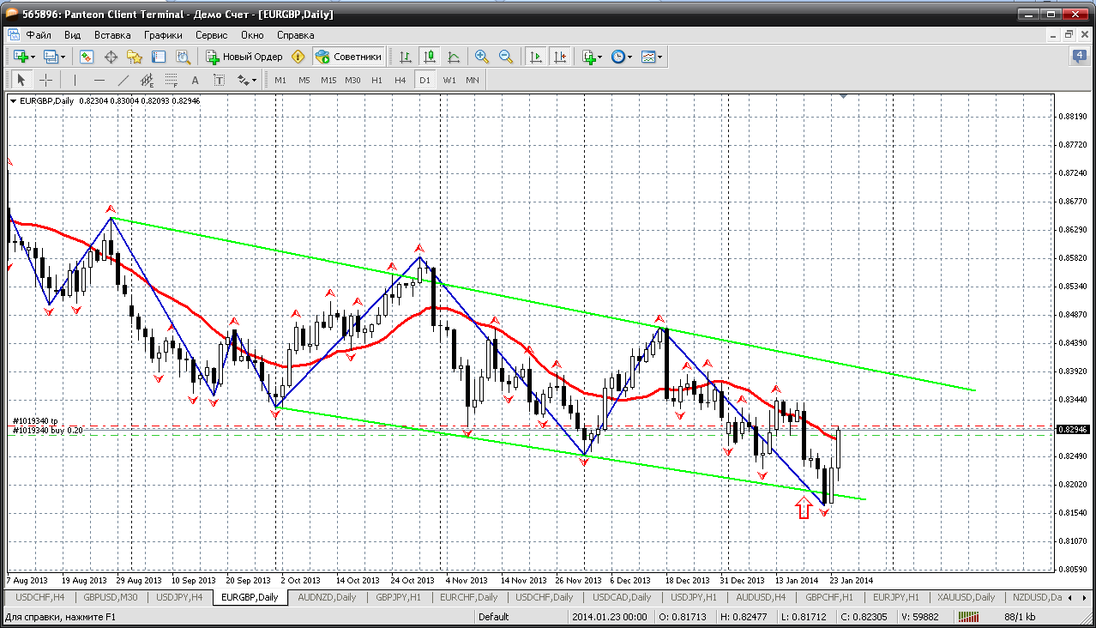Click the yellow MetaEditor diamond icon

(298, 57)
